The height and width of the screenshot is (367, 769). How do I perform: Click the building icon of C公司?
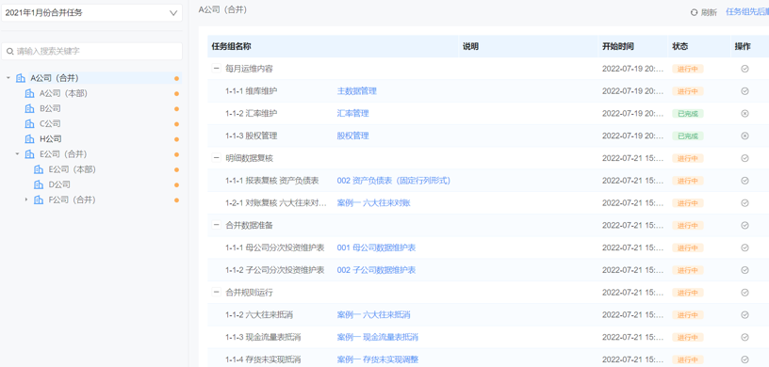point(29,123)
